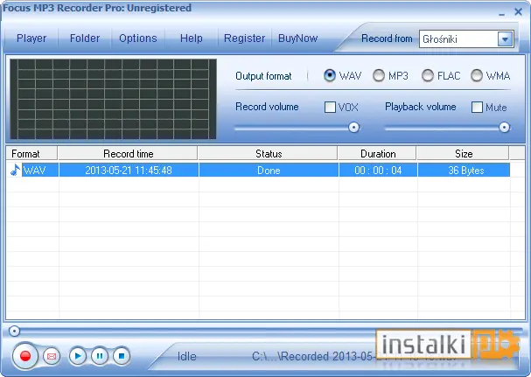This screenshot has width=531, height=377.
Task: Select FLAC output format
Action: (x=428, y=75)
